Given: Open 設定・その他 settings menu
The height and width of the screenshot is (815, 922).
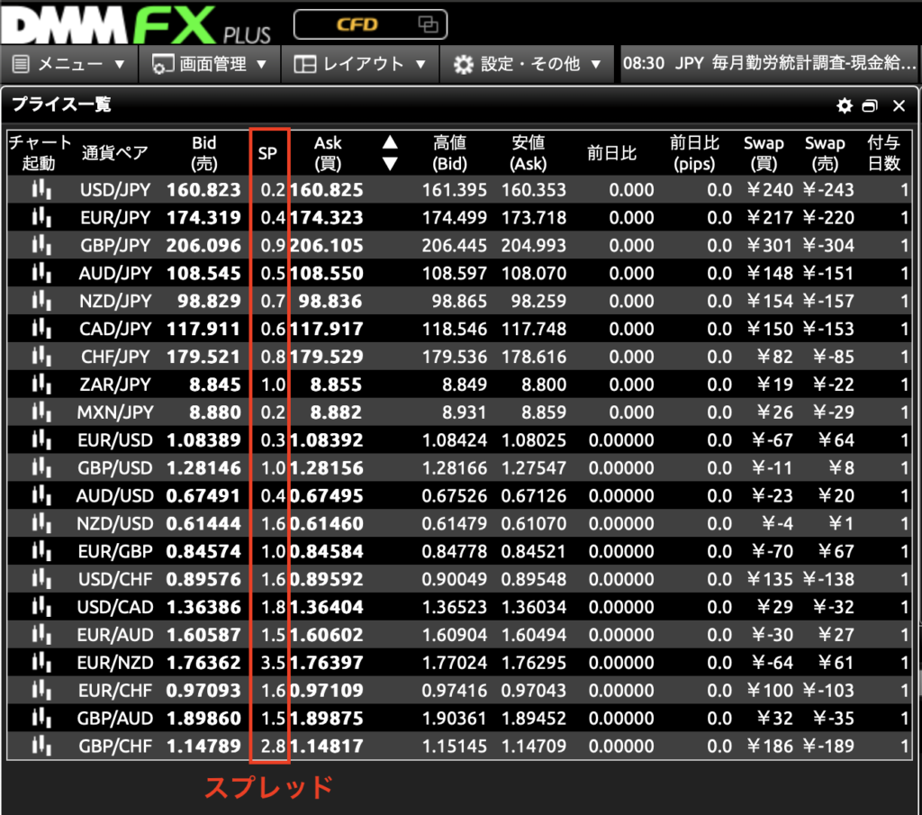Looking at the screenshot, I should coord(527,64).
